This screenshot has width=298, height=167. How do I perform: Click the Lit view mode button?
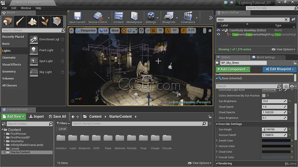104,31
